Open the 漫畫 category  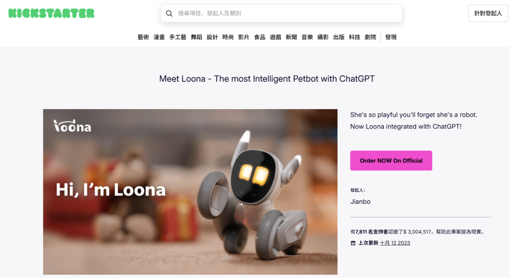[x=159, y=37]
